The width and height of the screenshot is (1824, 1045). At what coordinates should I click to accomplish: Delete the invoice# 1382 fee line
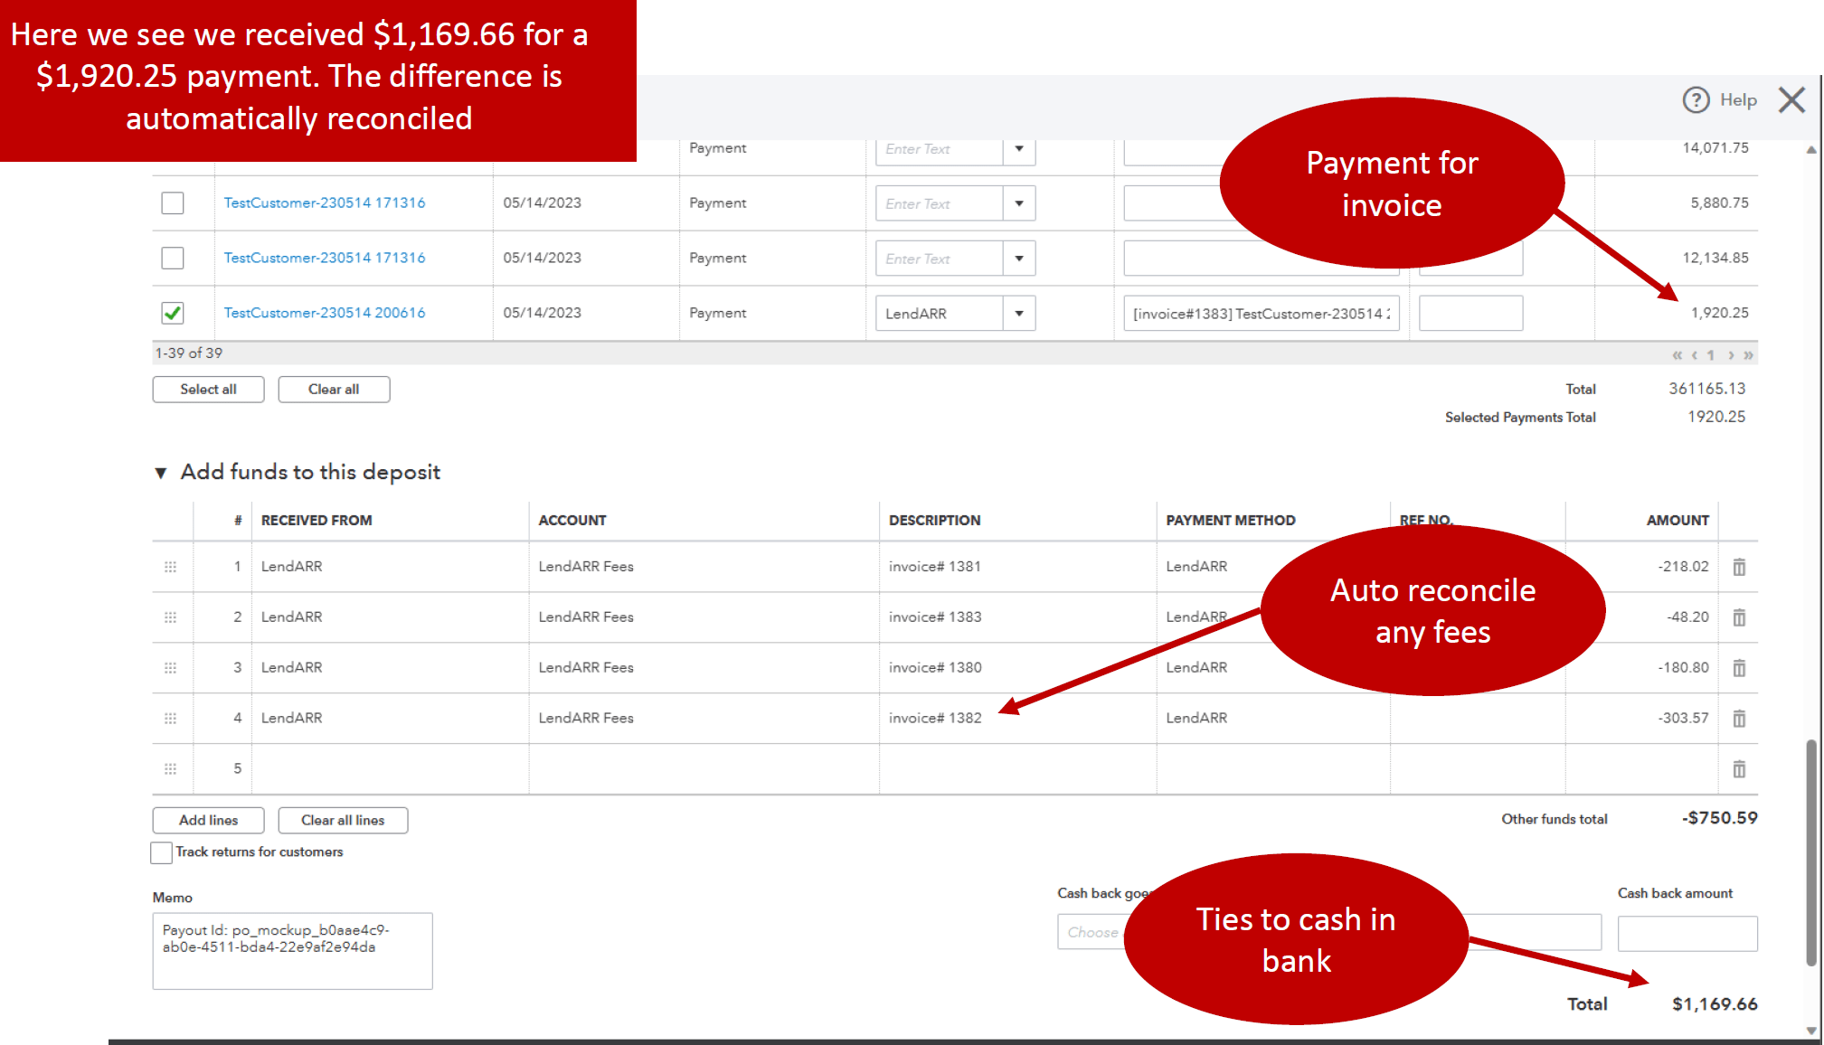(x=1739, y=719)
